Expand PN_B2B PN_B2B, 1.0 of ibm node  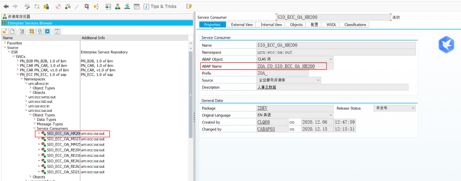tap(18, 61)
